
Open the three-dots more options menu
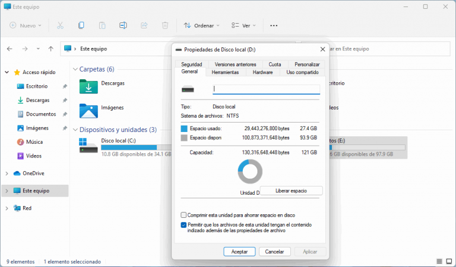[x=274, y=25]
